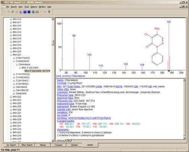Expand the MW=220 tree node

point(11,52)
